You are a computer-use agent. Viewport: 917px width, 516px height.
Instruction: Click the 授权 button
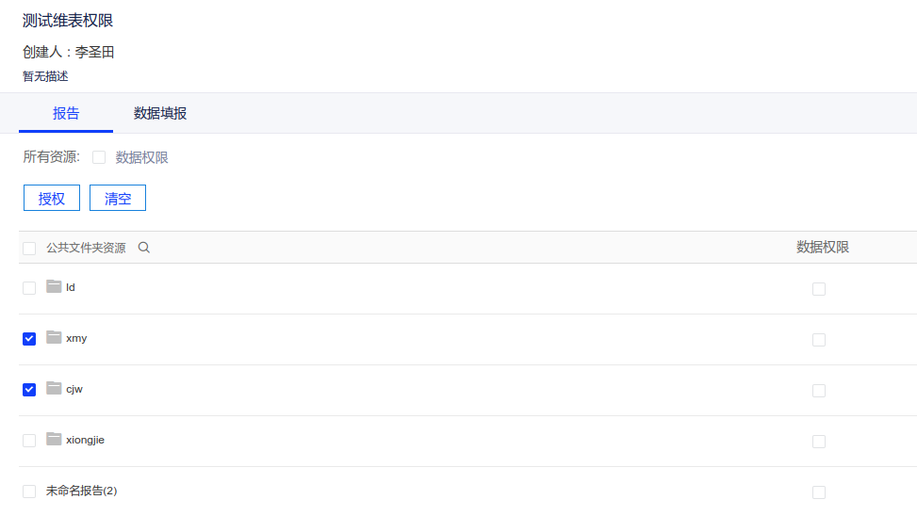click(52, 199)
